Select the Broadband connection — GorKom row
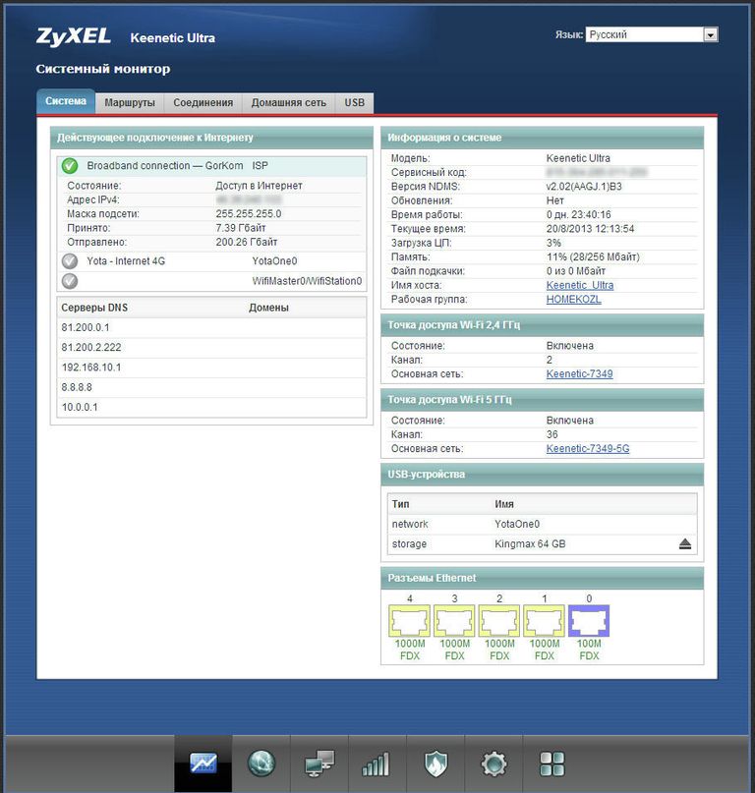Viewport: 755px width, 793px height. pyautogui.click(x=211, y=166)
